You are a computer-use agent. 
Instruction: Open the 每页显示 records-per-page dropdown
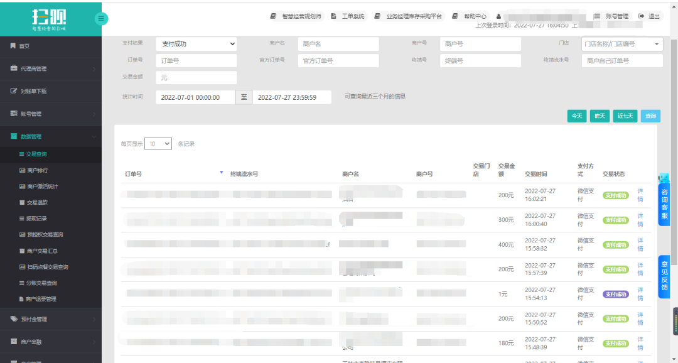pos(158,144)
